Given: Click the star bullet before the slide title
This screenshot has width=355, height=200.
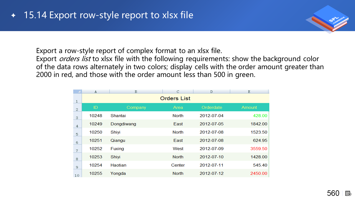Looking at the screenshot, I should tap(13, 15).
